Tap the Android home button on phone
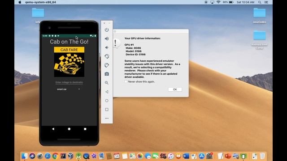This screenshot has height=161, width=287. coord(69,129)
